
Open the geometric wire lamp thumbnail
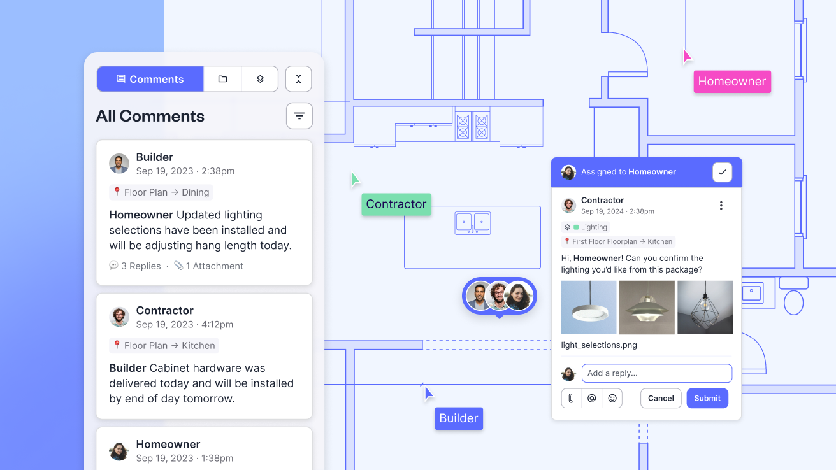point(705,308)
